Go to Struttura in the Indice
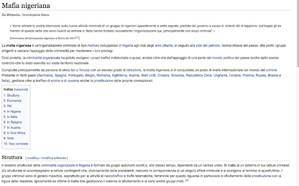Viewport: 299px width, 186px height. click(x=13, y=96)
